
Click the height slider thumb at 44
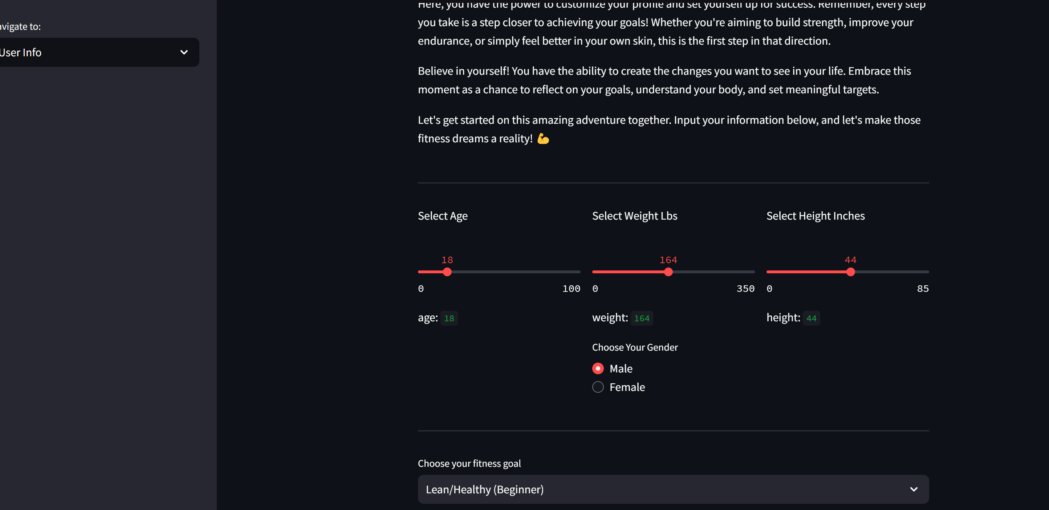click(x=850, y=272)
